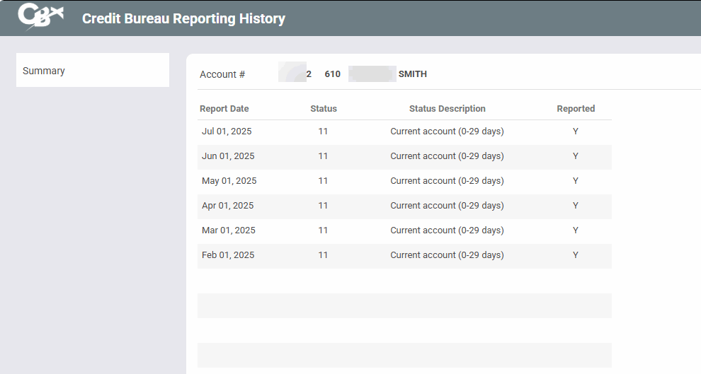
Task: Click status description in the Feb 2025 row
Action: pos(447,255)
